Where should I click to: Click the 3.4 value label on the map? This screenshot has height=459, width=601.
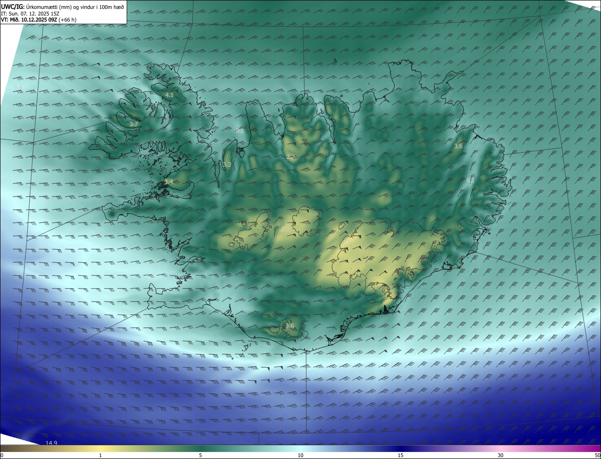(x=169, y=182)
